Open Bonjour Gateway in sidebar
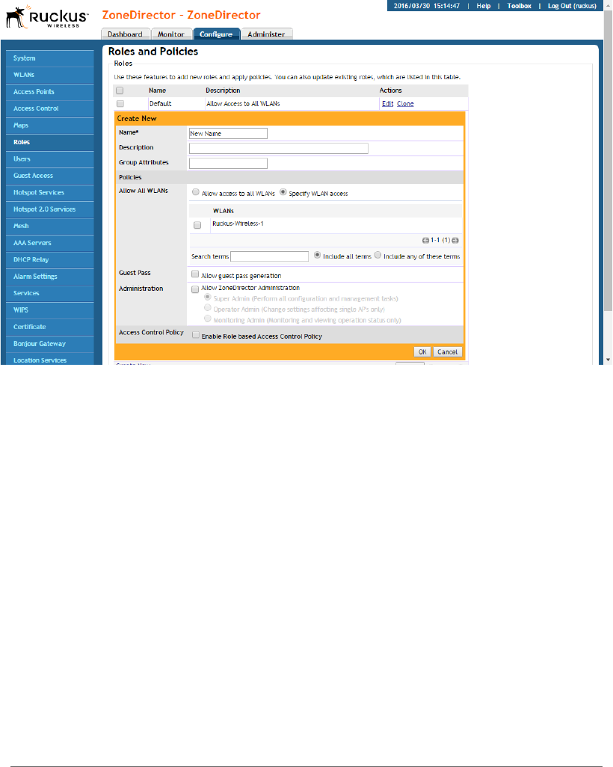613x767 pixels. click(x=50, y=344)
